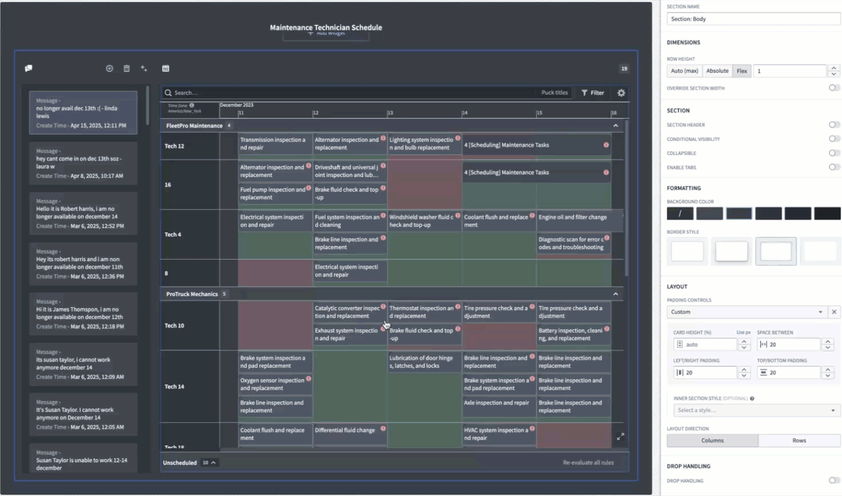The width and height of the screenshot is (842, 496).
Task: Clear padding controls with the X icon
Action: 834,312
